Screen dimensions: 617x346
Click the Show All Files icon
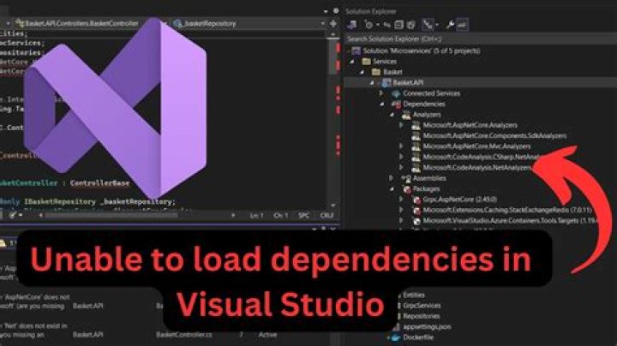[410, 25]
